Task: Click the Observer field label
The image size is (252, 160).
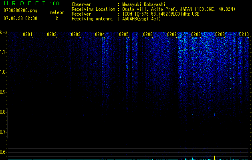Action: click(x=81, y=4)
